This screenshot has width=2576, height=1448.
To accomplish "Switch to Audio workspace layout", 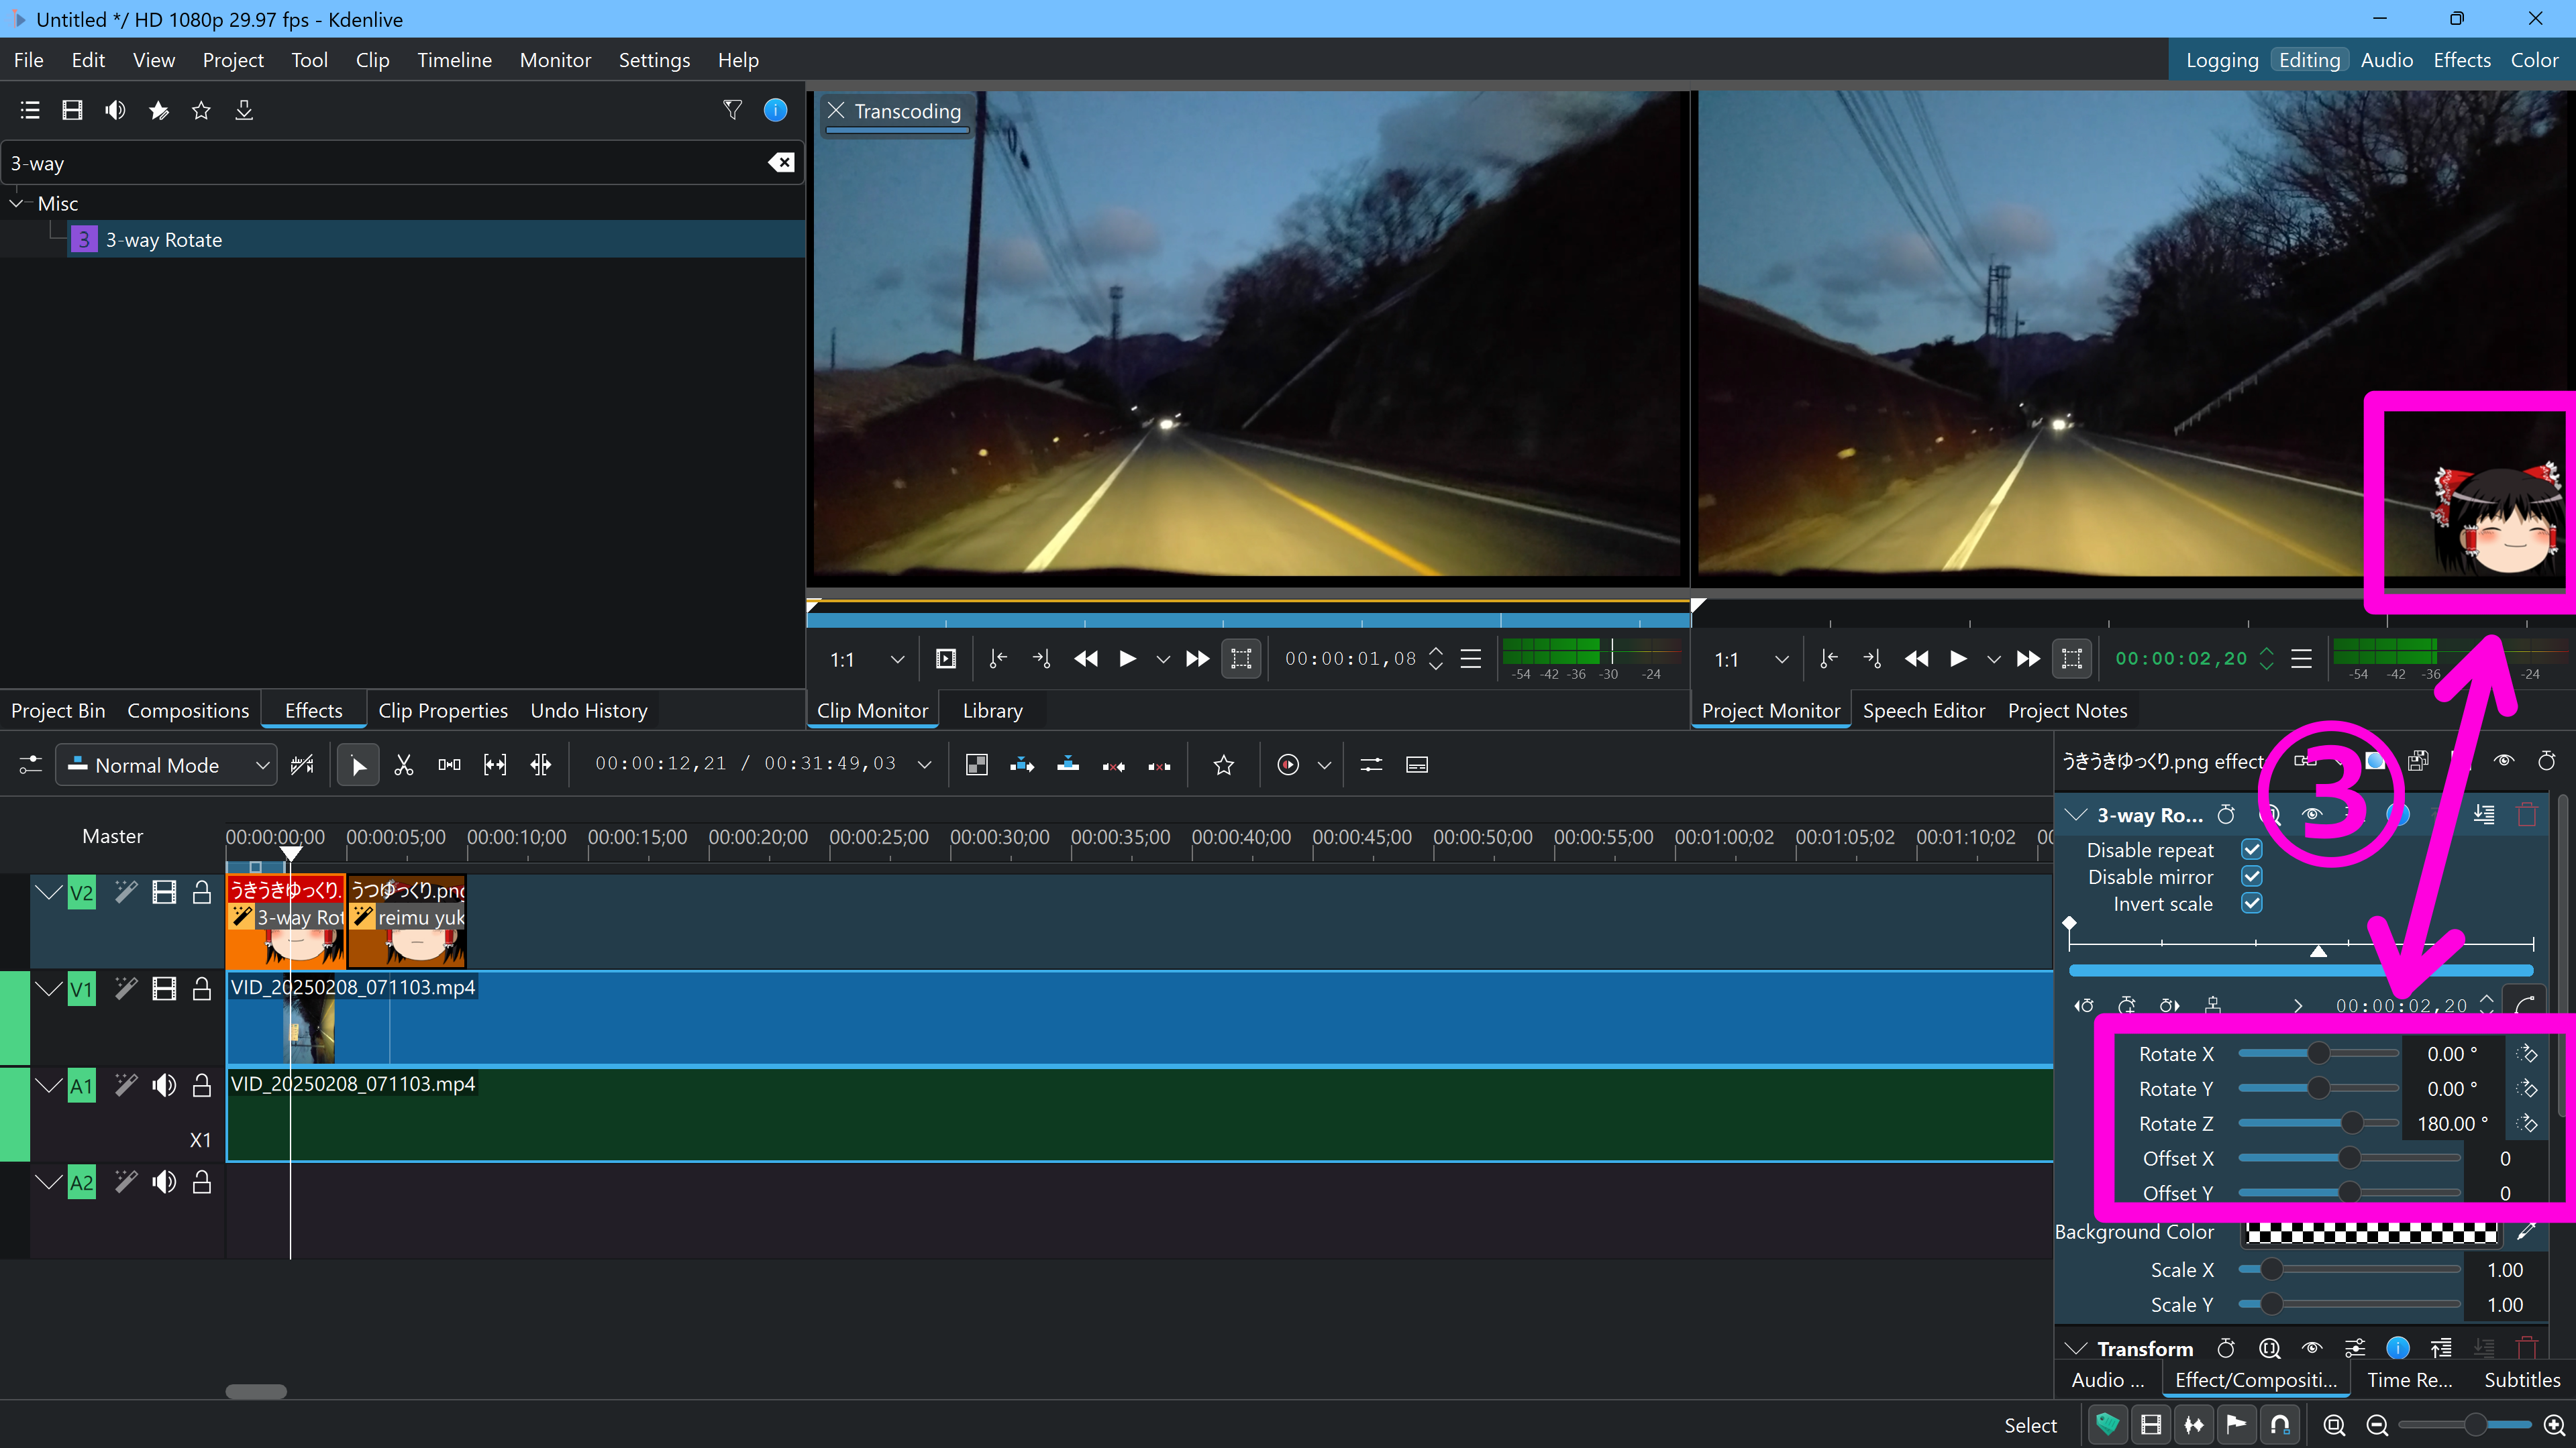I will (2386, 60).
